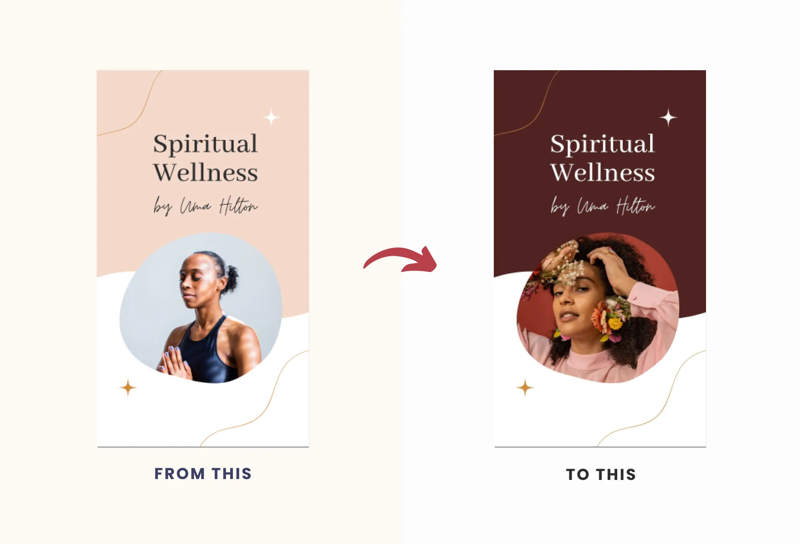
Task: Click the red curved arrow between designs
Action: tap(400, 259)
